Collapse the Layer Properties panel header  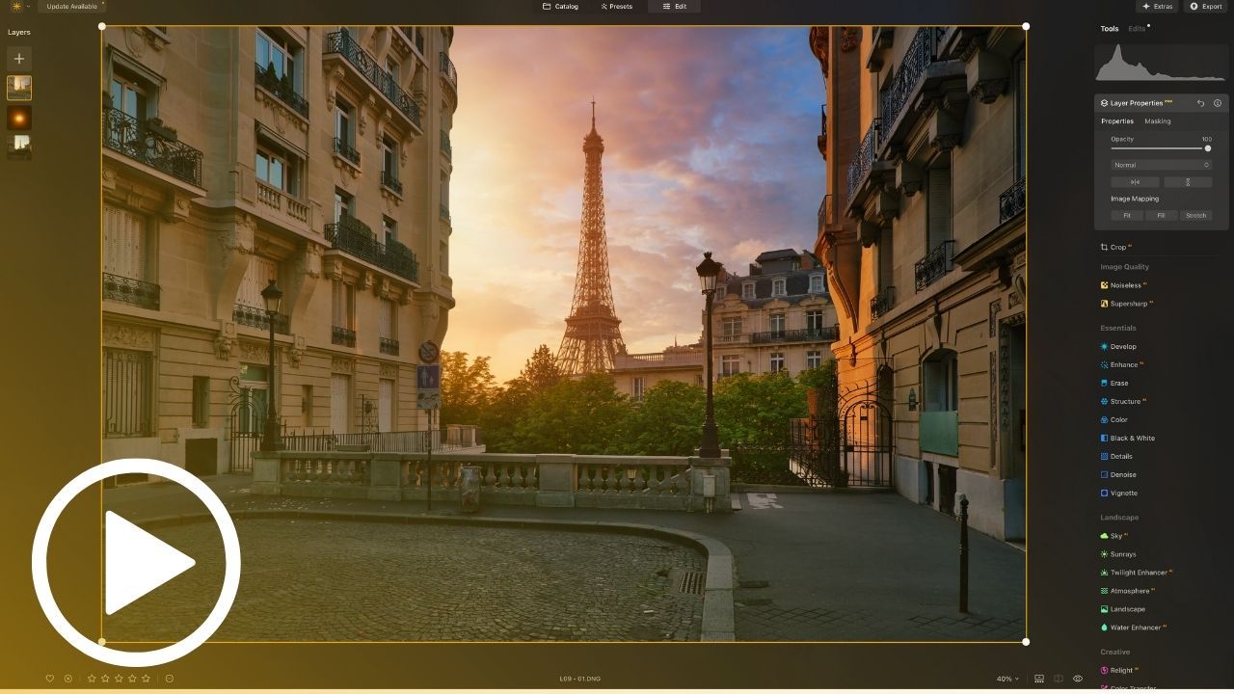pyautogui.click(x=1161, y=103)
